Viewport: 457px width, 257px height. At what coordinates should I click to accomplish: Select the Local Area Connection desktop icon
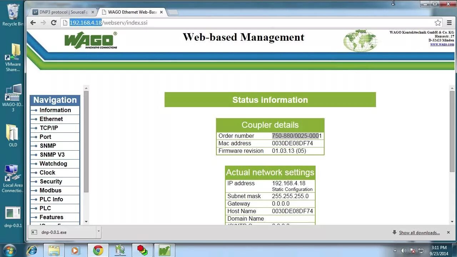tap(13, 179)
